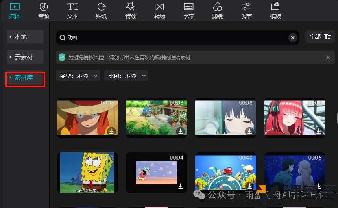Select the 00:04 cartoon boy running thumbnail
The width and height of the screenshot is (338, 208).
tap(157, 173)
